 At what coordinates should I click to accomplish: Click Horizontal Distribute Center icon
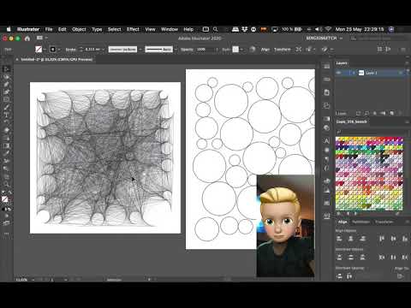(393, 258)
